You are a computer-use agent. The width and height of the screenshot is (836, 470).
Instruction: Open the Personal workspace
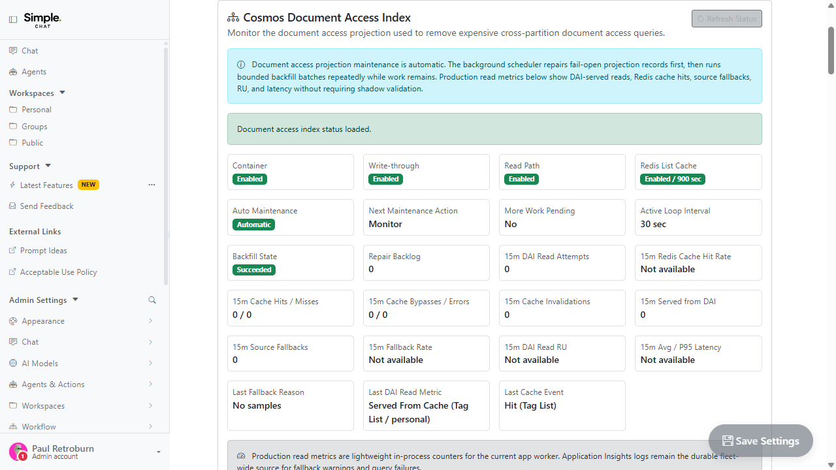(37, 110)
